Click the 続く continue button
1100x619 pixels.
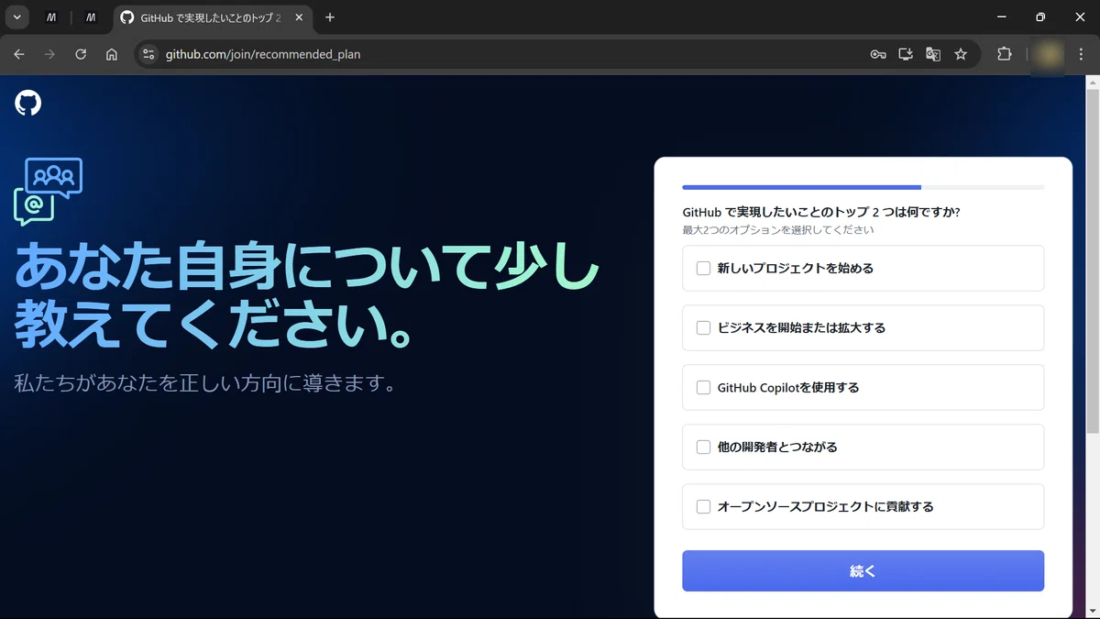[863, 570]
